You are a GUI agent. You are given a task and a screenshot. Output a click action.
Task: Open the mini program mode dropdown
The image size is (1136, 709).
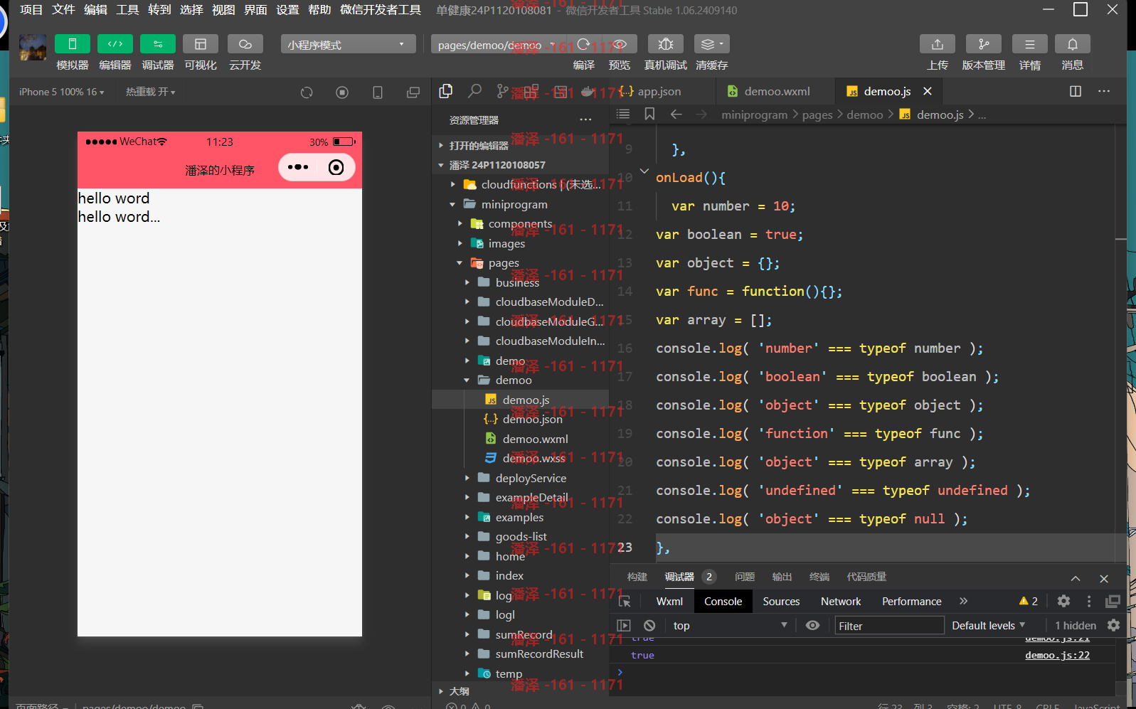pyautogui.click(x=348, y=44)
